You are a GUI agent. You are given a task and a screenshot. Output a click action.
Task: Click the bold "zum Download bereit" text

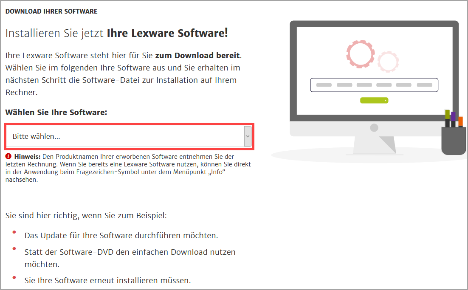click(x=197, y=56)
